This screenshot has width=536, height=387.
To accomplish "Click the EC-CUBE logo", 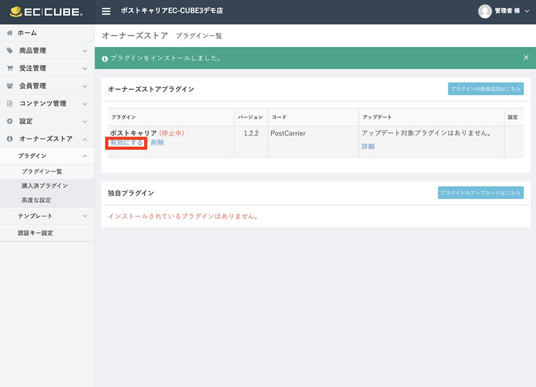I will click(46, 12).
